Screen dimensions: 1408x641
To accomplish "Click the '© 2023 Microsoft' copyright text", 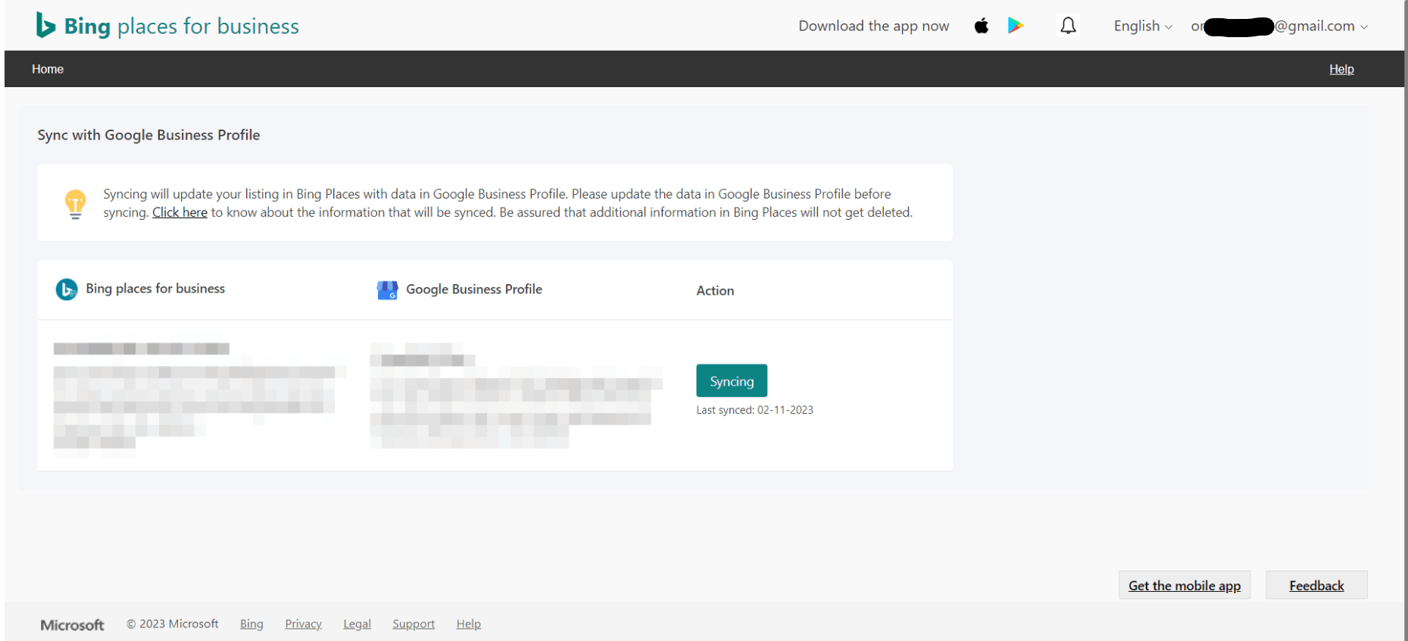I will 172,624.
